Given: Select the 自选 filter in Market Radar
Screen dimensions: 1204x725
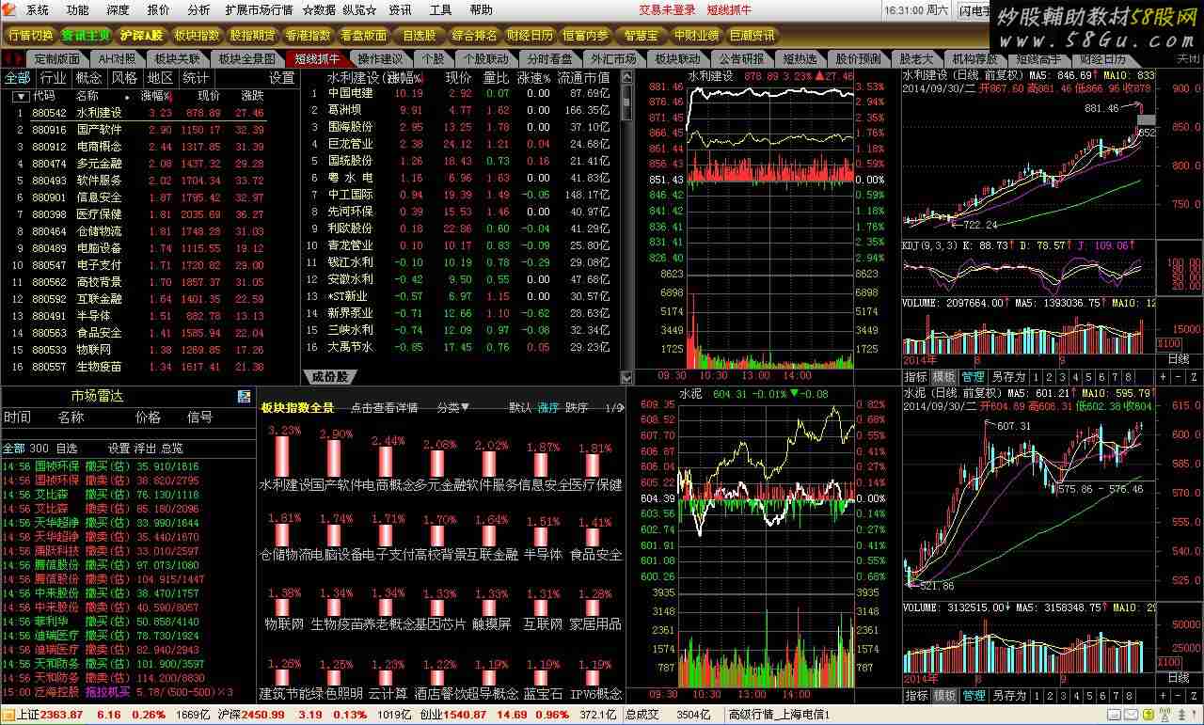Looking at the screenshot, I should 66,449.
